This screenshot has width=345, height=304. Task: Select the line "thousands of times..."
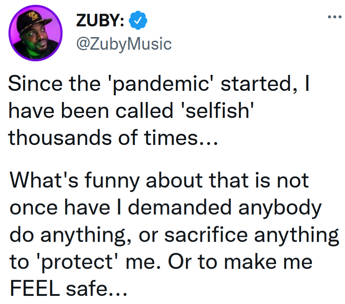(112, 138)
